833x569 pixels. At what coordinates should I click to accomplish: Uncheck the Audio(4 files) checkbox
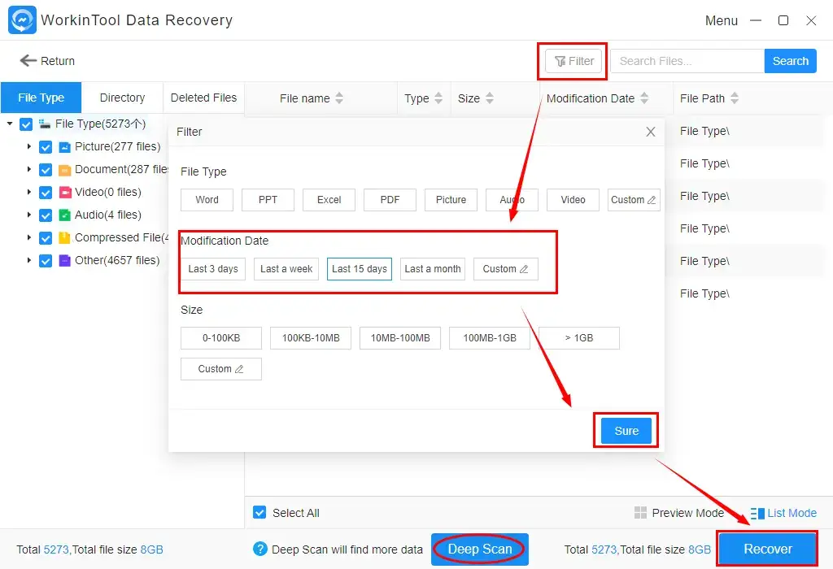[x=46, y=215]
